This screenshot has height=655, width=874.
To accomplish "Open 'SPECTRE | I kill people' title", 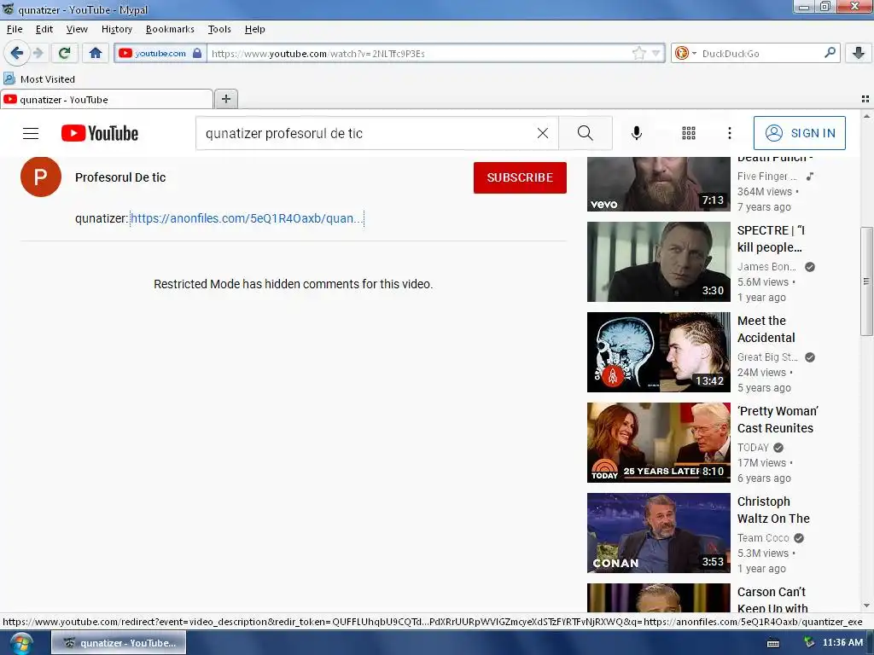I will 771,239.
